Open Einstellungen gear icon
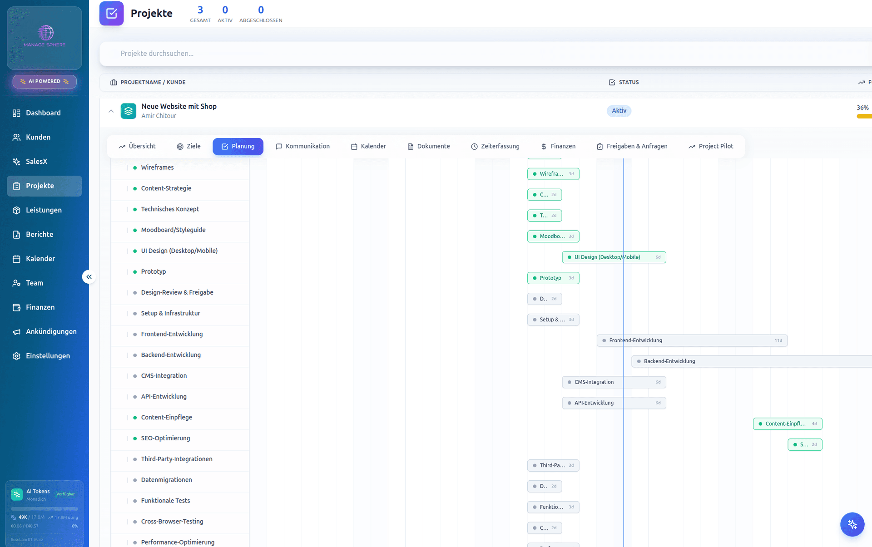 [x=16, y=356]
